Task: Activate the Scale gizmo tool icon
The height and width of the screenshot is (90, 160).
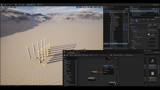Action: (x=81, y=7)
